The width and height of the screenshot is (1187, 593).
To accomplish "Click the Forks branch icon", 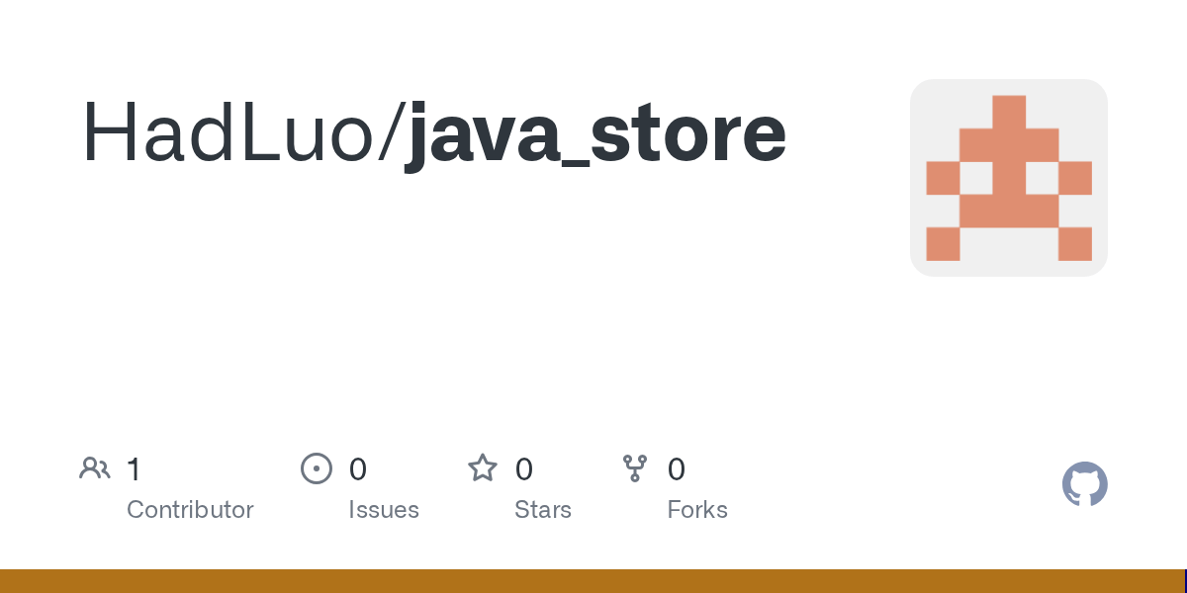I will (x=635, y=468).
